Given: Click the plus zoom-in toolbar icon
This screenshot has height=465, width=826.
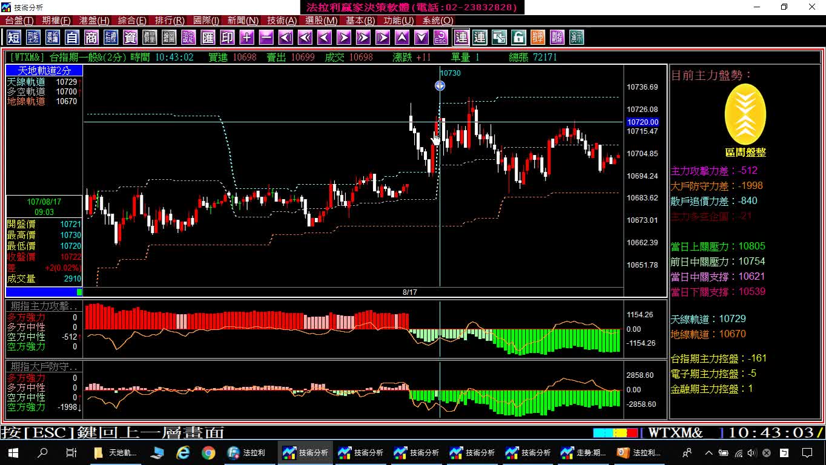Looking at the screenshot, I should point(246,38).
